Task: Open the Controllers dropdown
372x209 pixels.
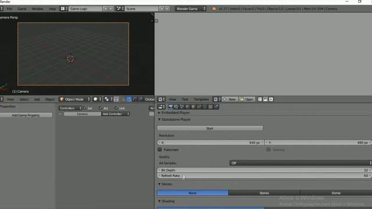Action: tap(70, 108)
